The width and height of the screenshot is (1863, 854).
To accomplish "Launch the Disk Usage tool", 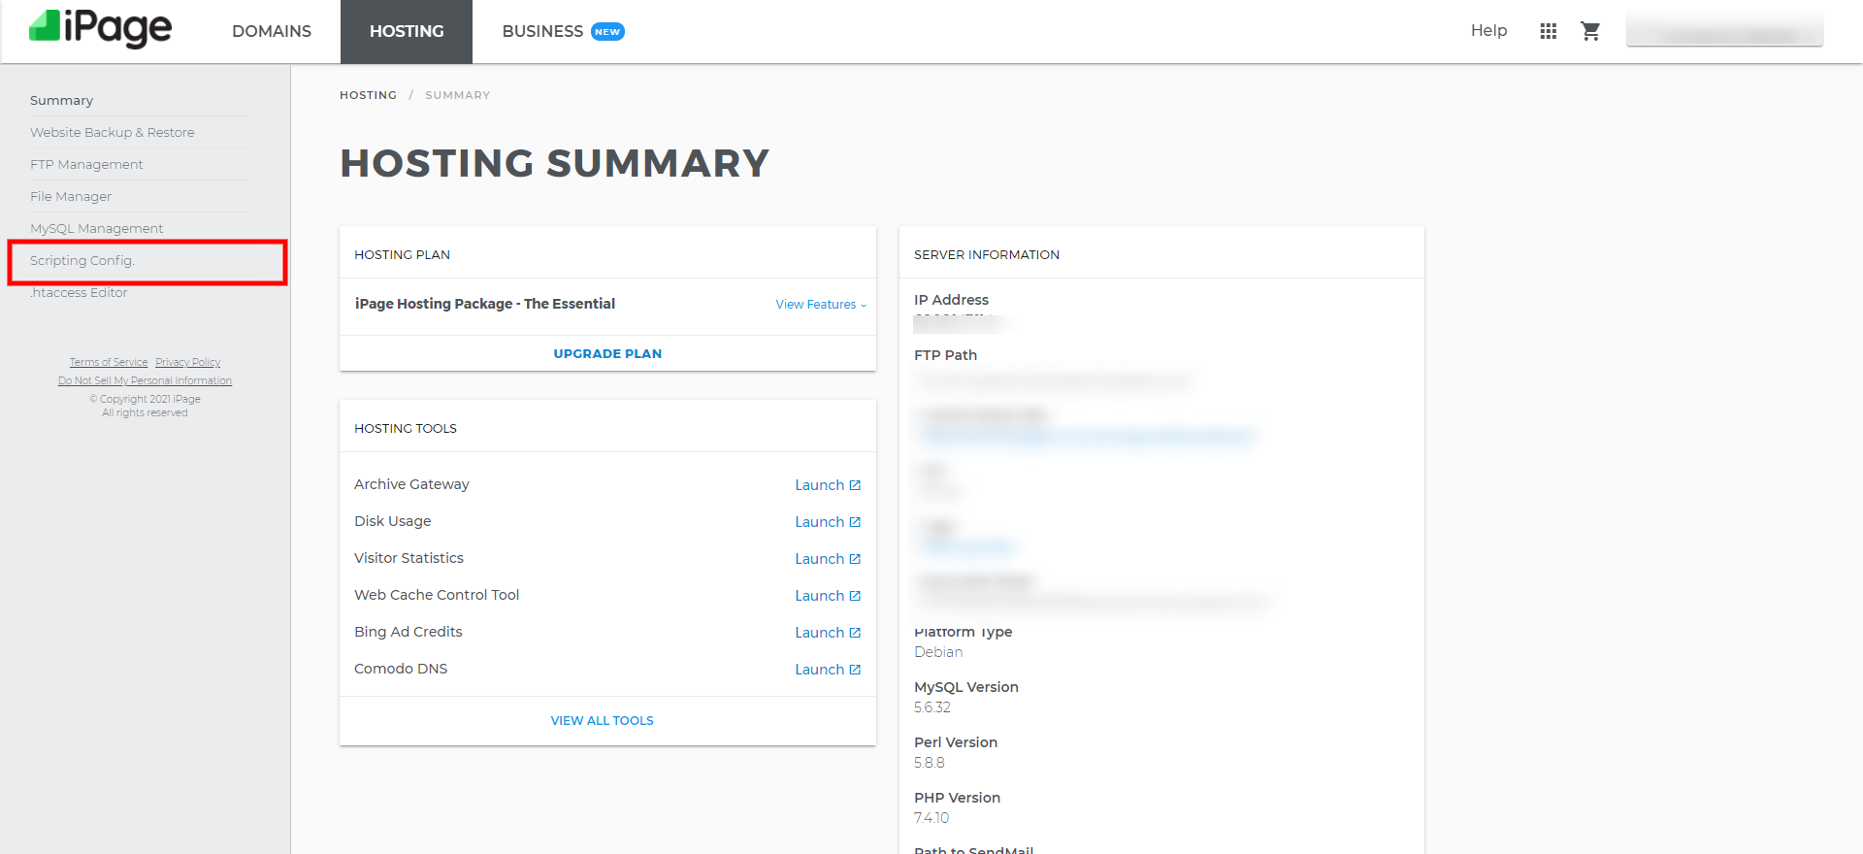I will tap(827, 522).
